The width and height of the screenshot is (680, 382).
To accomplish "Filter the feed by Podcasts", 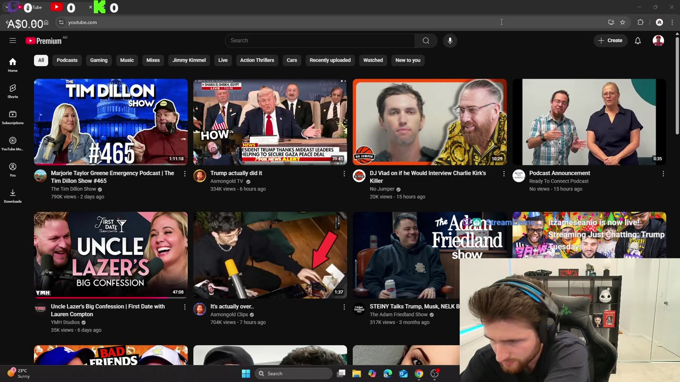I will [x=67, y=60].
